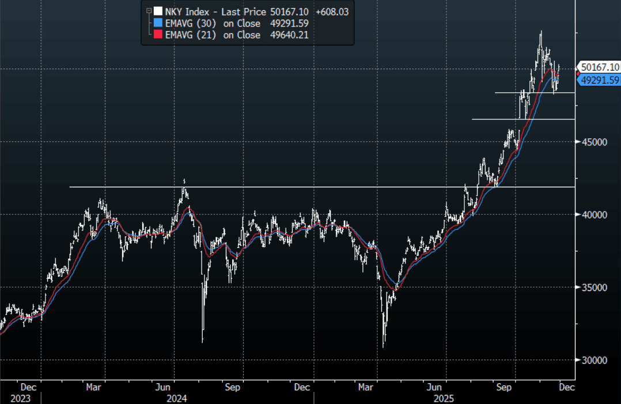This screenshot has height=404, width=621.
Task: Click the blue EMAVG (30) swatch
Action: pyautogui.click(x=158, y=23)
